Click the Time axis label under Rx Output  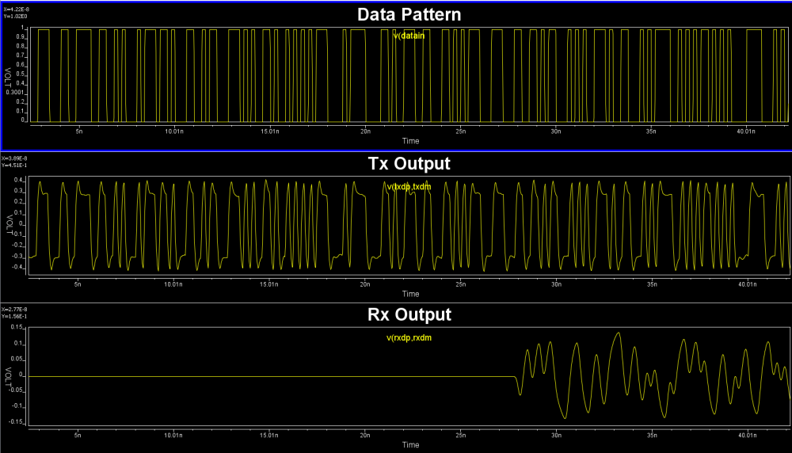click(x=410, y=445)
